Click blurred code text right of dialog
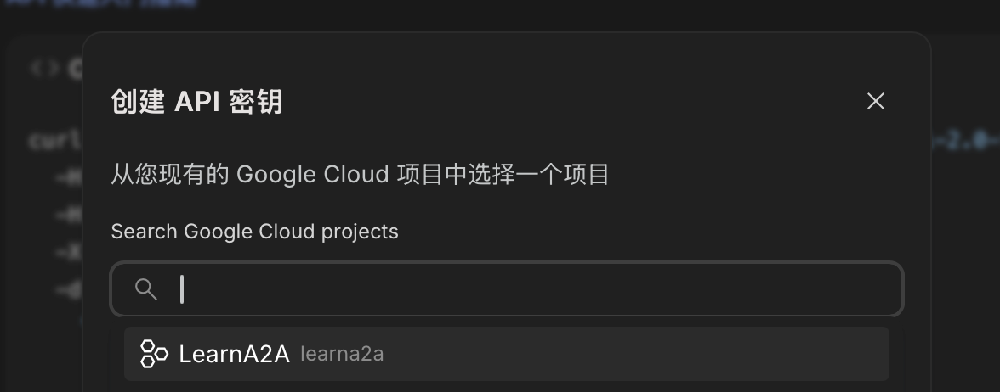This screenshot has width=1000, height=392. click(x=964, y=139)
